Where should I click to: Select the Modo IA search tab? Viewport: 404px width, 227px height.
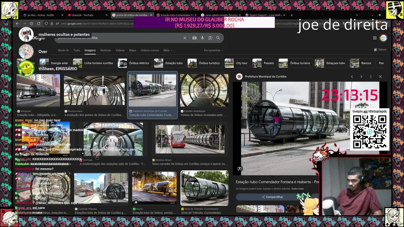[63, 50]
